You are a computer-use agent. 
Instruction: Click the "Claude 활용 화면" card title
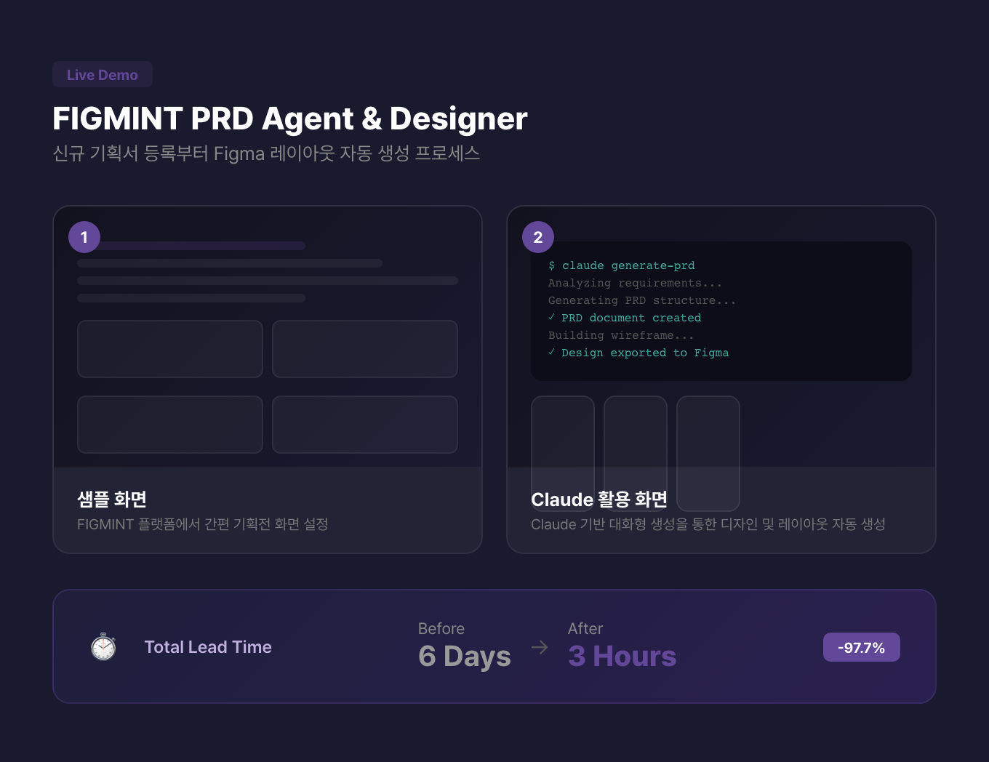tap(599, 500)
